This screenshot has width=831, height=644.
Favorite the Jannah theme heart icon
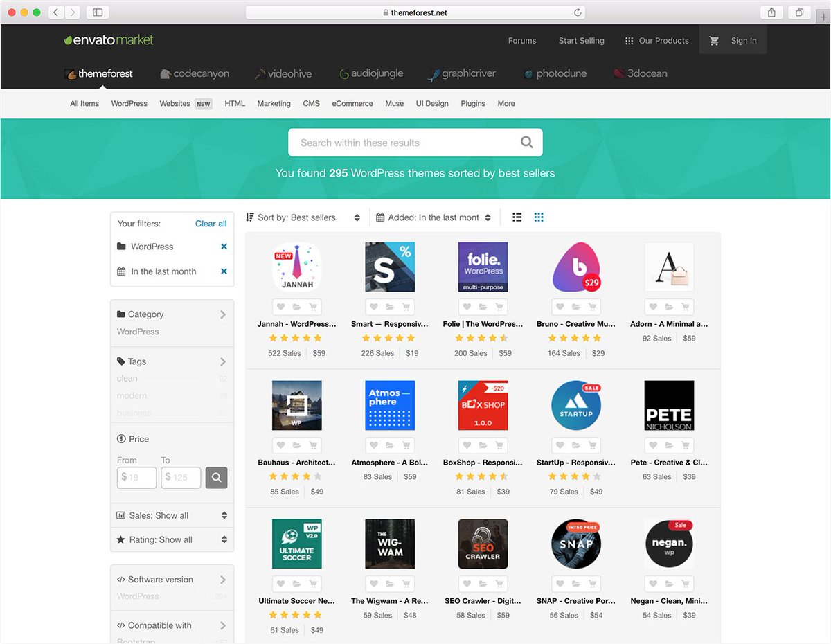click(x=280, y=307)
